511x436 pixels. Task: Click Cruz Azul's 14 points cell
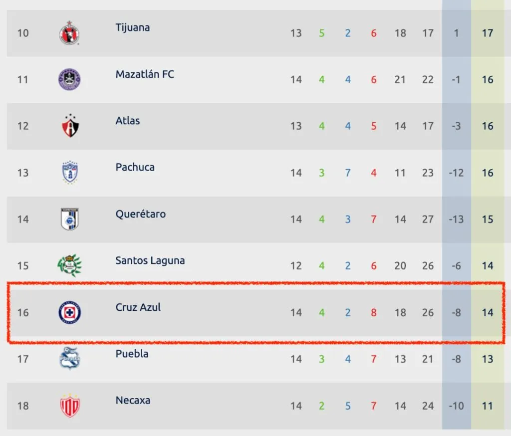point(487,313)
